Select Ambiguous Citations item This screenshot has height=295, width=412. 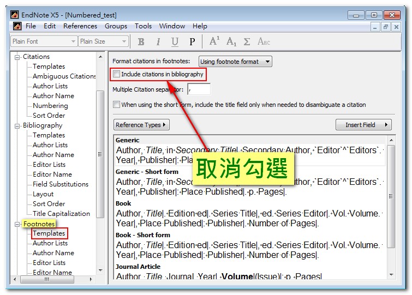64,76
